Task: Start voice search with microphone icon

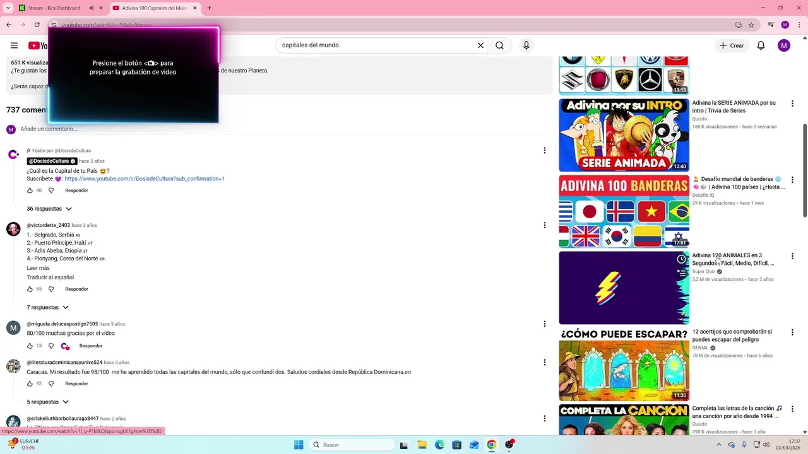Action: point(526,45)
